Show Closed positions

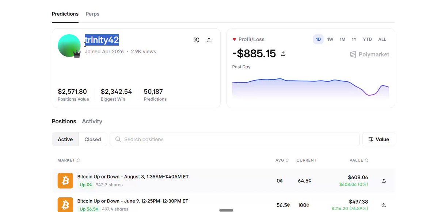click(x=93, y=139)
